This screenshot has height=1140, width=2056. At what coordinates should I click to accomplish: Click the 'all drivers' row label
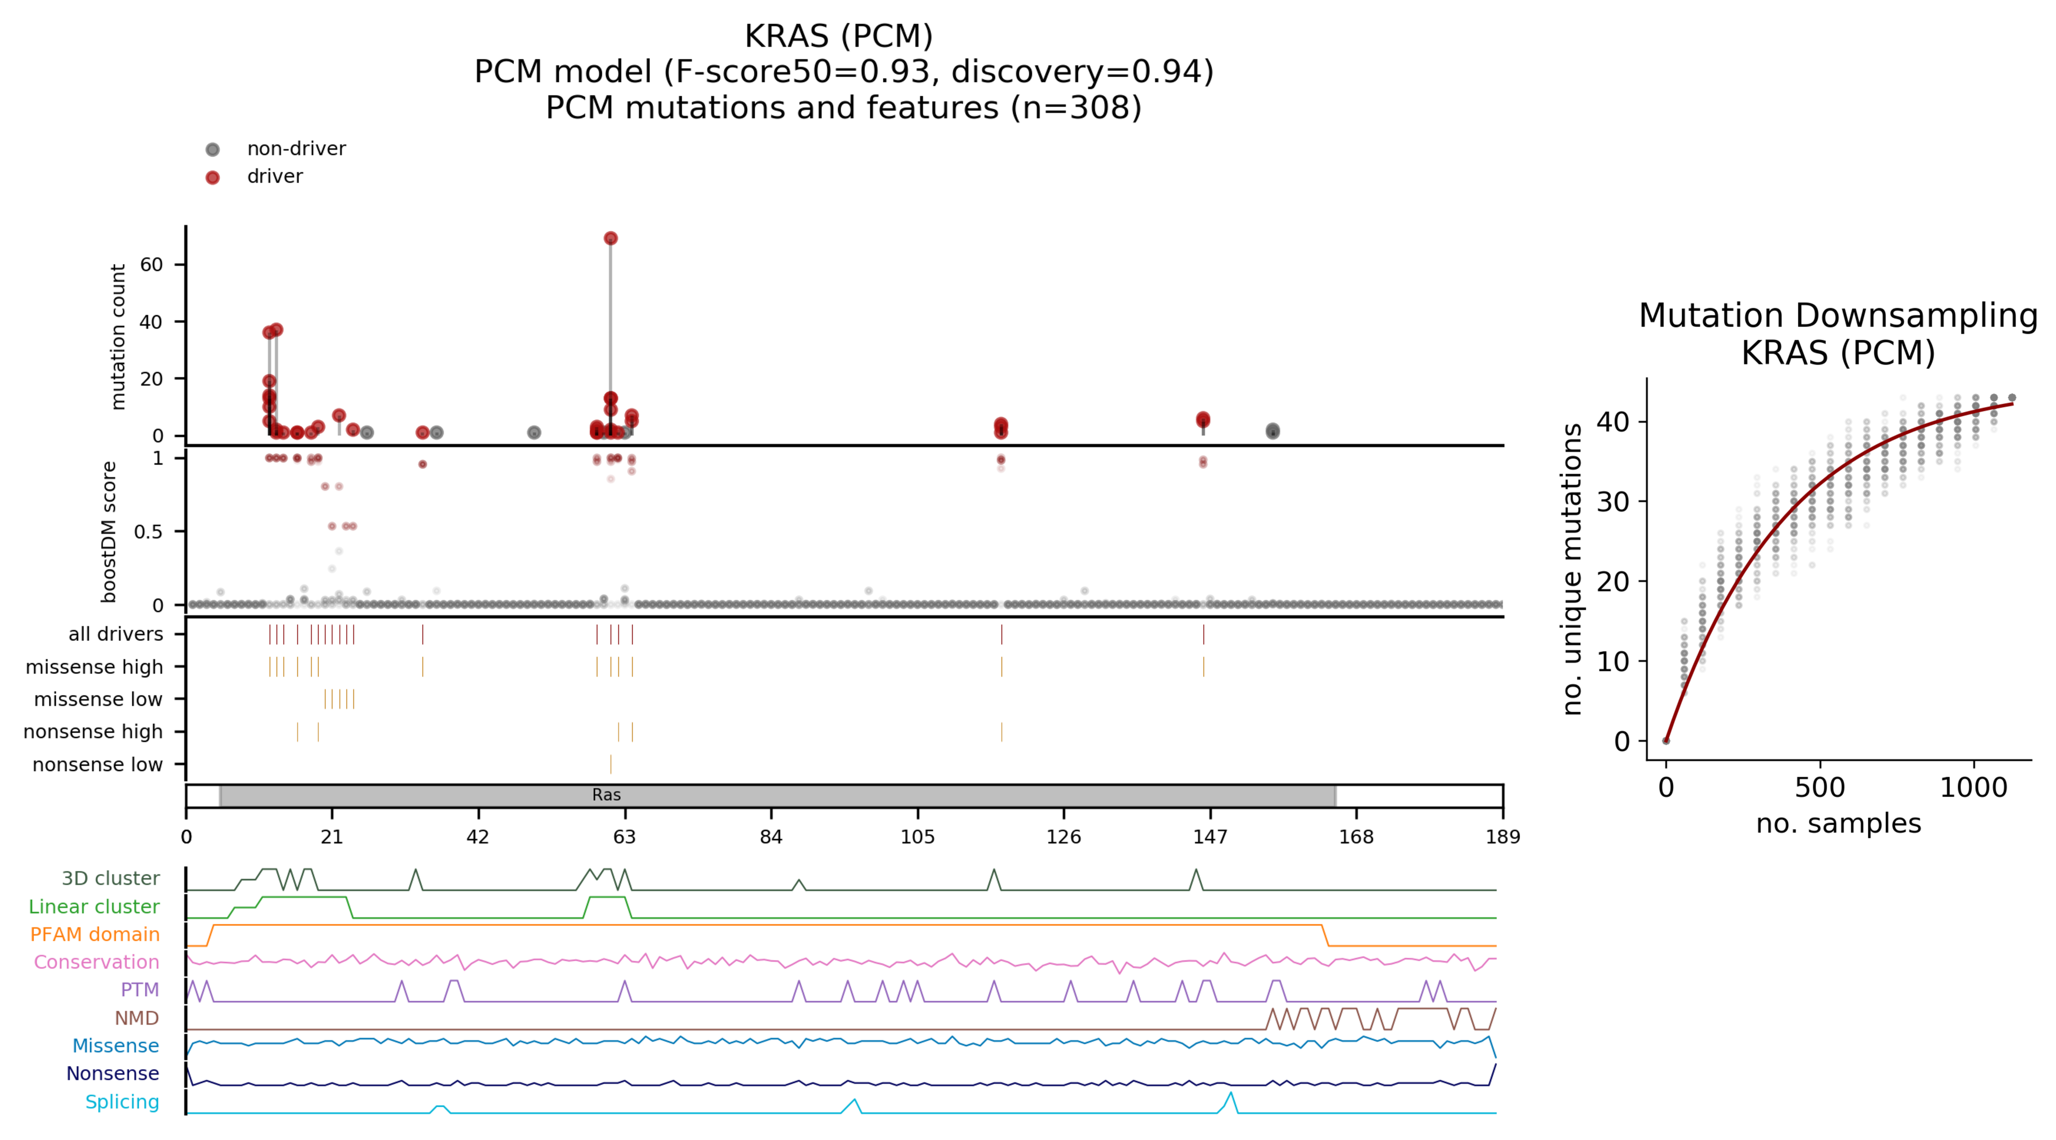116,634
